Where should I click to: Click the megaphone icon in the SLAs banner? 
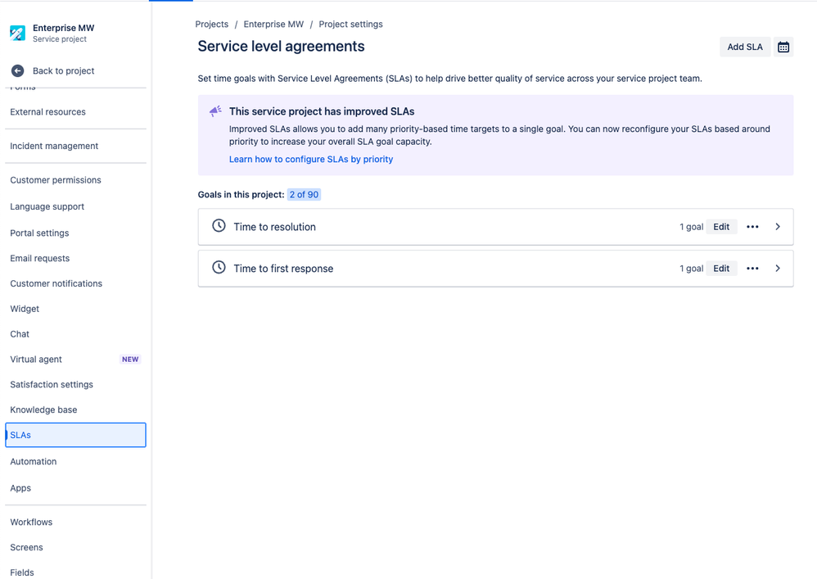pyautogui.click(x=214, y=110)
